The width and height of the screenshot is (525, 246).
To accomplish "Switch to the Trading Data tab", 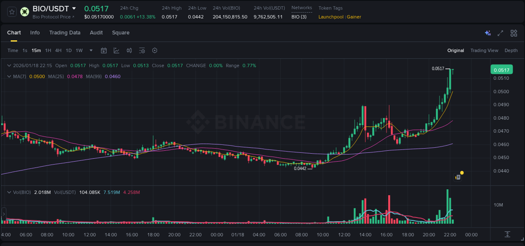I will (65, 33).
